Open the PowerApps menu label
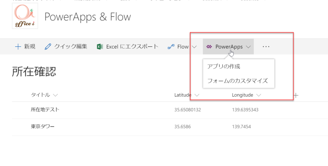The image size is (328, 166). pyautogui.click(x=229, y=46)
